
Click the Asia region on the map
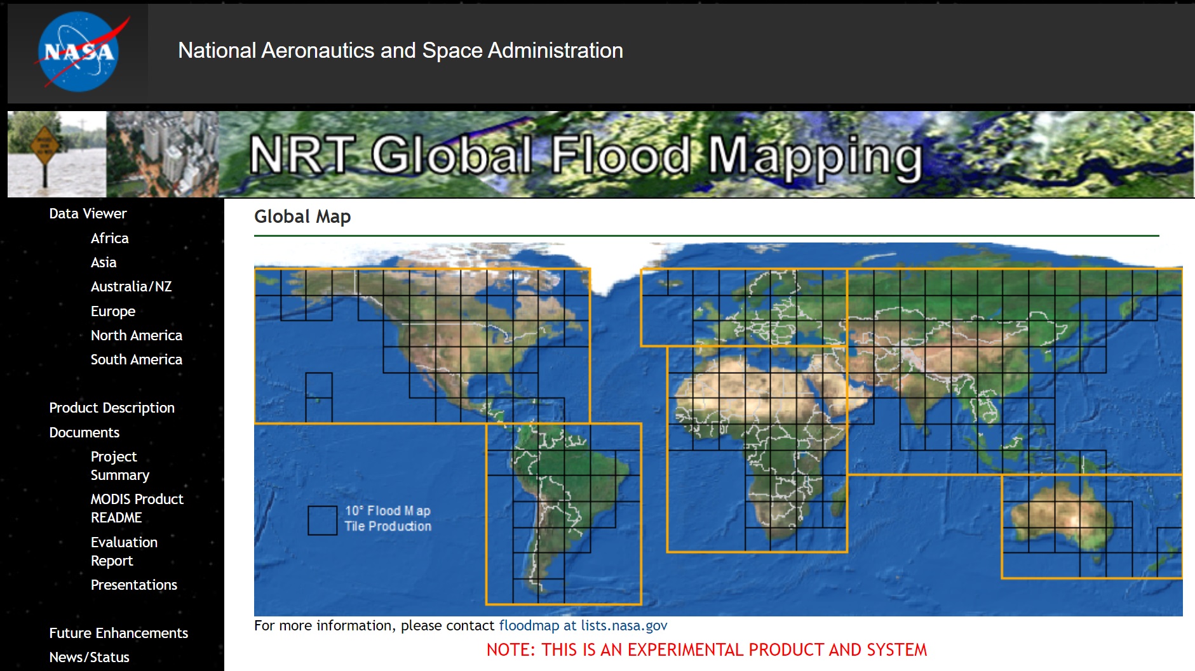(x=1015, y=371)
